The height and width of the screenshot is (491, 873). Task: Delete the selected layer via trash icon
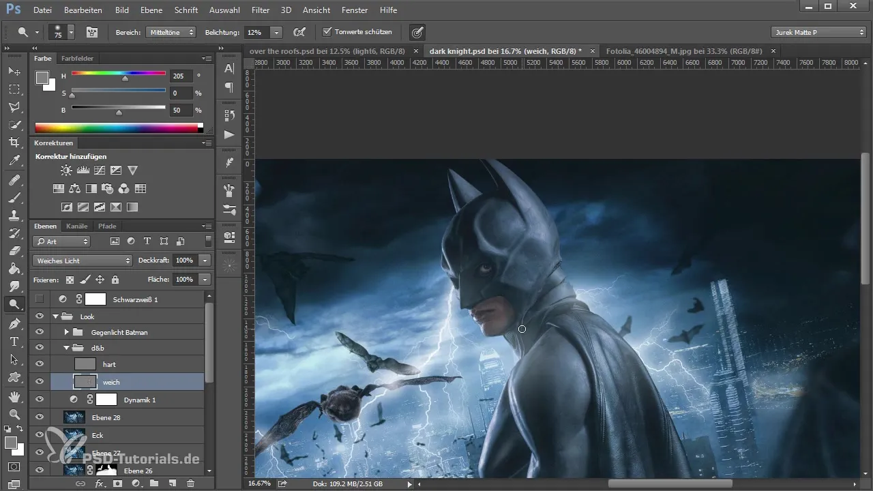191,483
